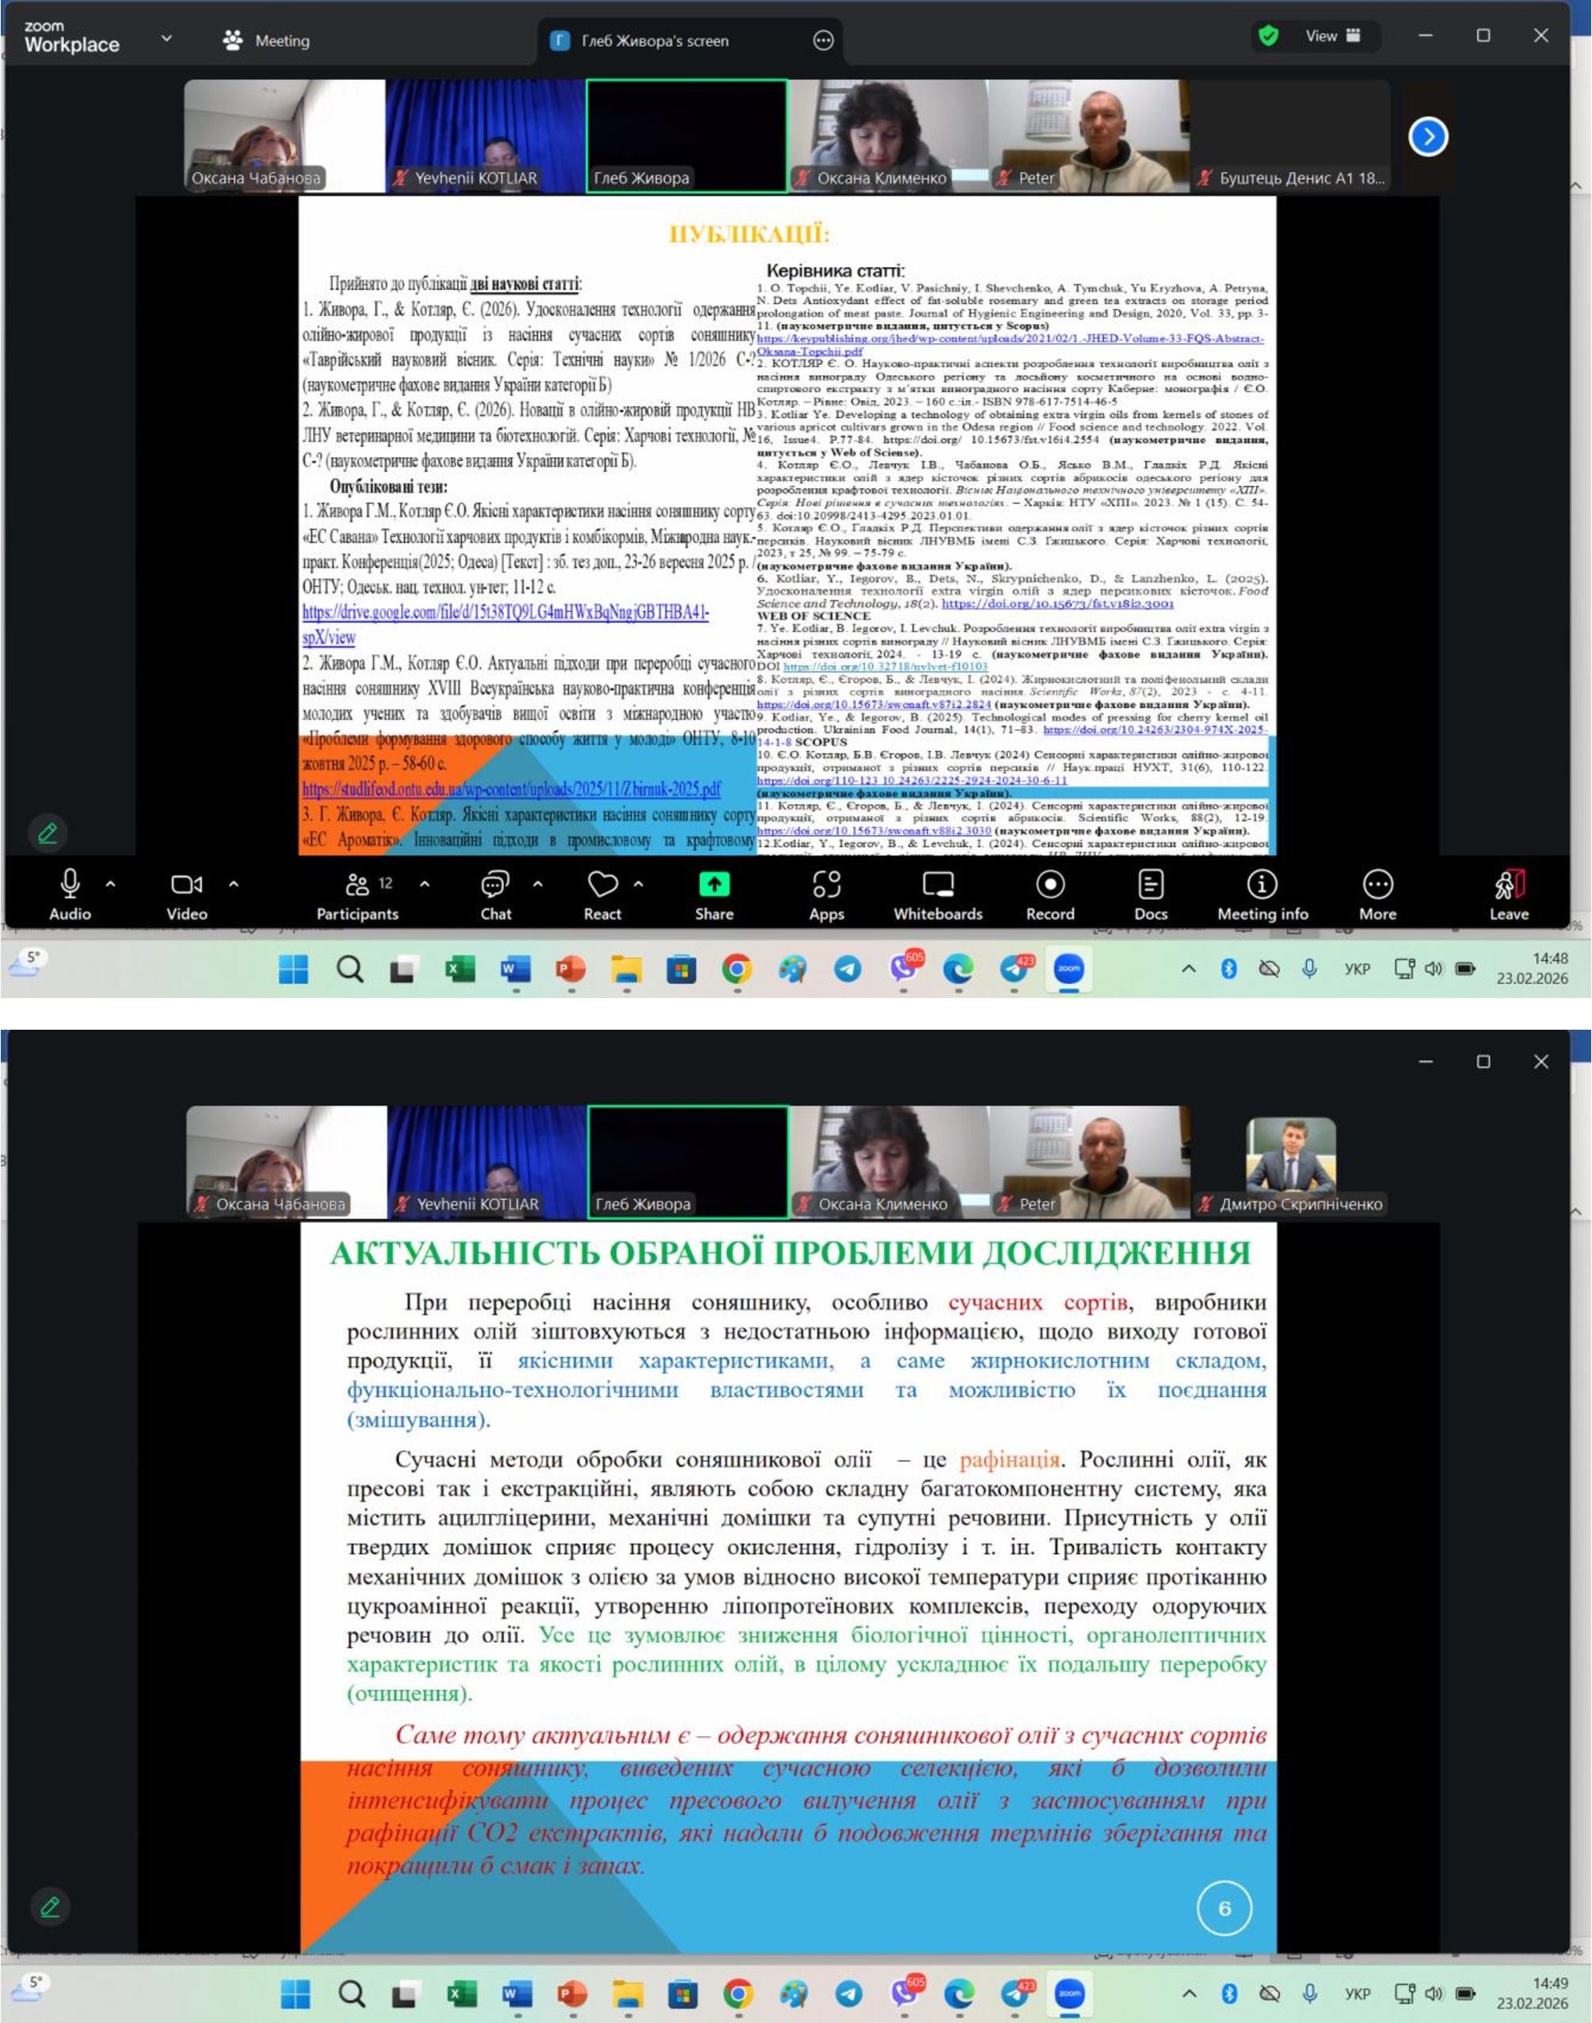
Task: Open the View layout menu
Action: tap(1332, 36)
